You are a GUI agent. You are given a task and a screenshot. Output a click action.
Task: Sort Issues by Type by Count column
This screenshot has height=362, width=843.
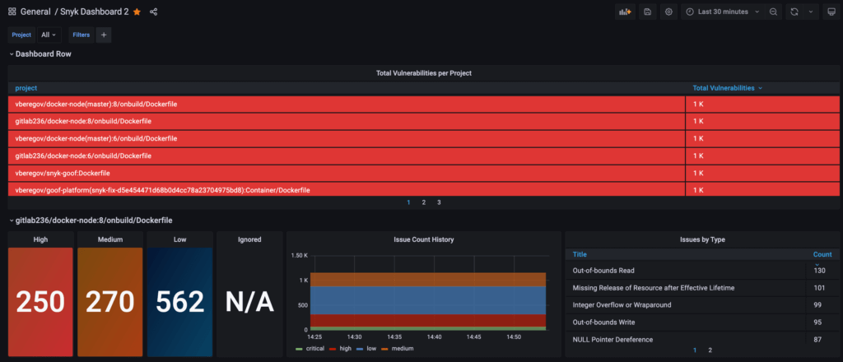pos(822,254)
